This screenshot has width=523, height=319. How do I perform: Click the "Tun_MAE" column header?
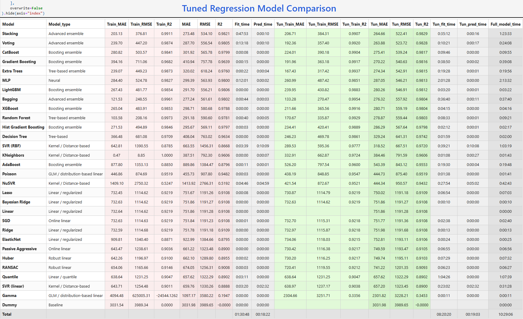point(379,24)
